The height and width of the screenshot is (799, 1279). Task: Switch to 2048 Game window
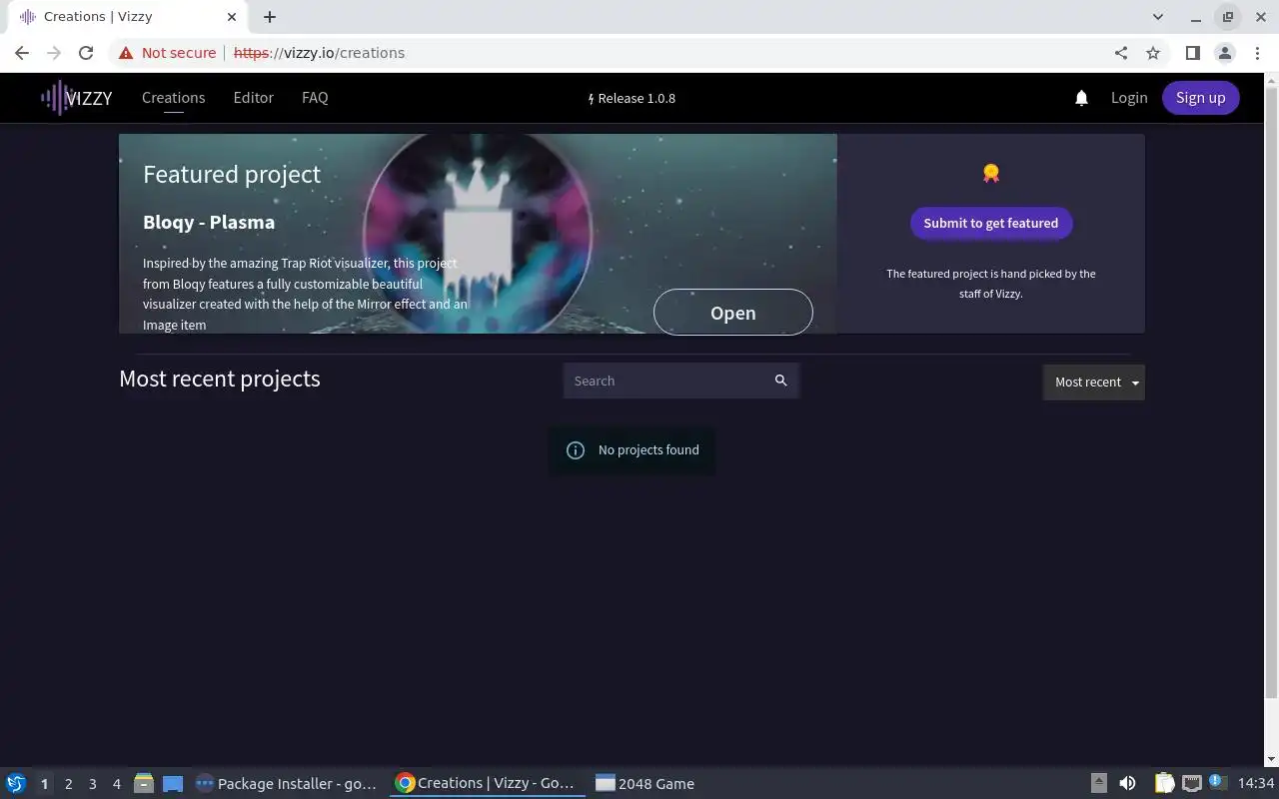point(644,784)
